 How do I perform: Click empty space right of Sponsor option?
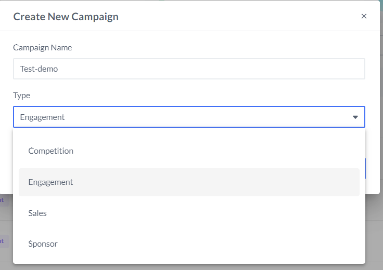coord(234,244)
